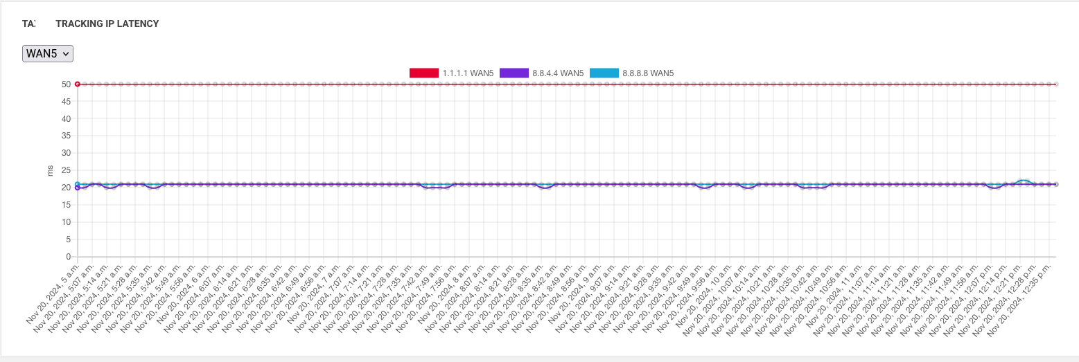
Task: Hide the 1.1.1.1 WAN5 series via label
Action: (x=468, y=73)
